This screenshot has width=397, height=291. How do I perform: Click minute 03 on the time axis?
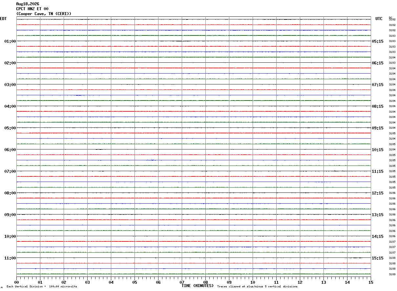pyautogui.click(x=88, y=282)
